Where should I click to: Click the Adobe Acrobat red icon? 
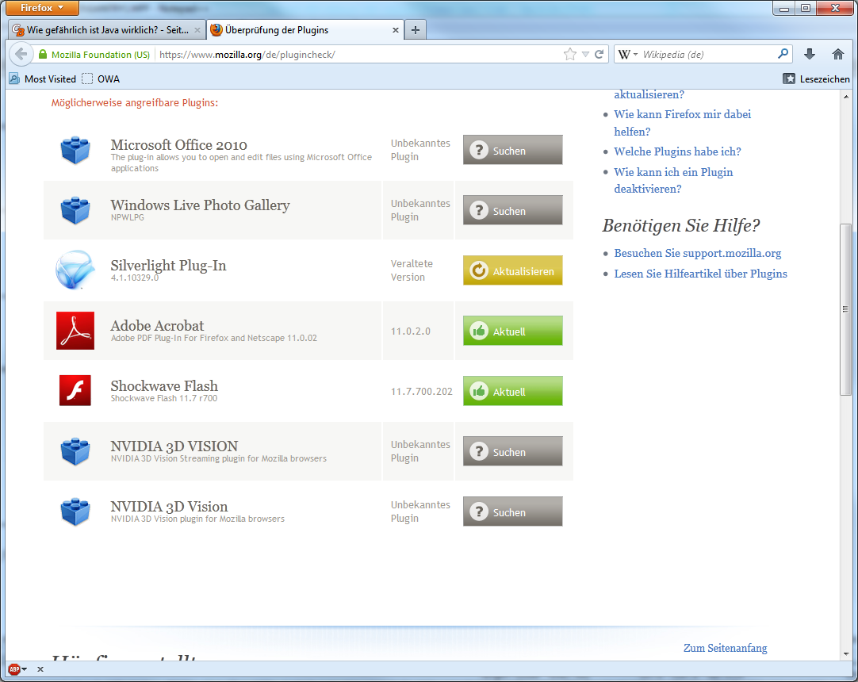pyautogui.click(x=75, y=331)
